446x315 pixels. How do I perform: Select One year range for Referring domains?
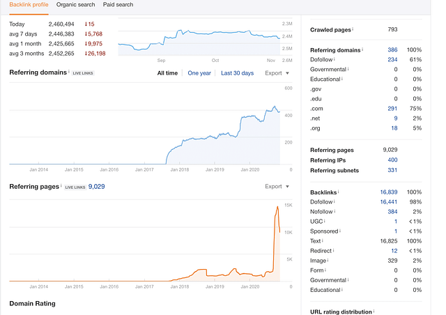(x=199, y=73)
